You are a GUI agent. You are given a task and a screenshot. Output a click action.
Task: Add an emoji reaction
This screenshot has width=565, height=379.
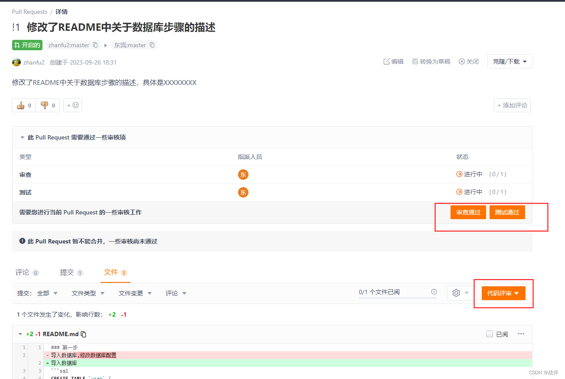tap(72, 105)
